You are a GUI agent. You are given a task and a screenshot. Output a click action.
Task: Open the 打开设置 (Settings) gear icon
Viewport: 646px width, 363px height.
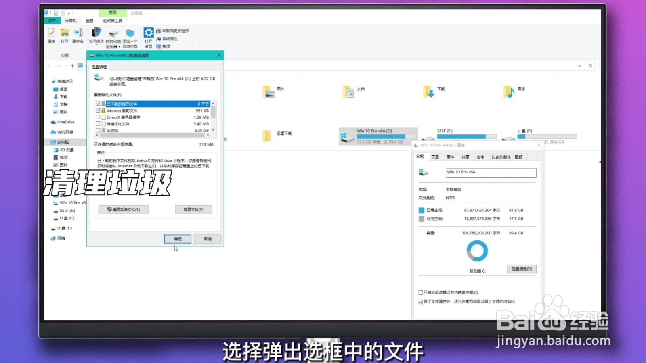(x=148, y=33)
